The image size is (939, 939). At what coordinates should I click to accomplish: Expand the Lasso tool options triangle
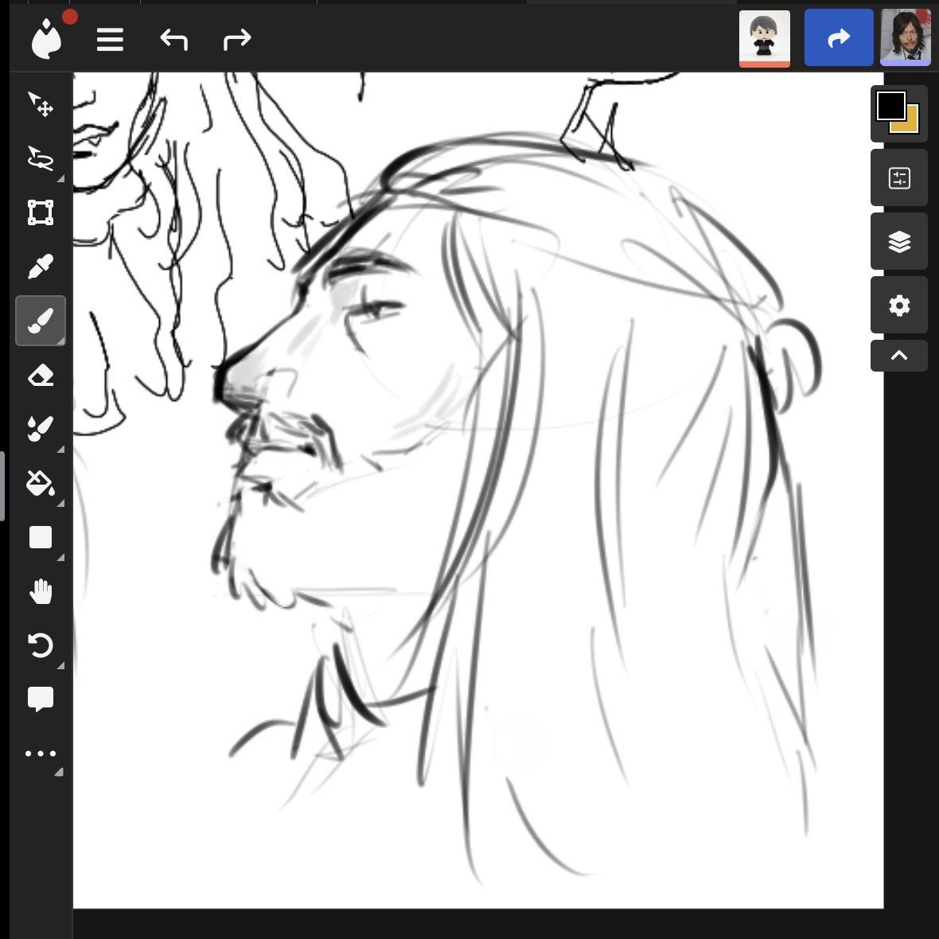pos(59,178)
